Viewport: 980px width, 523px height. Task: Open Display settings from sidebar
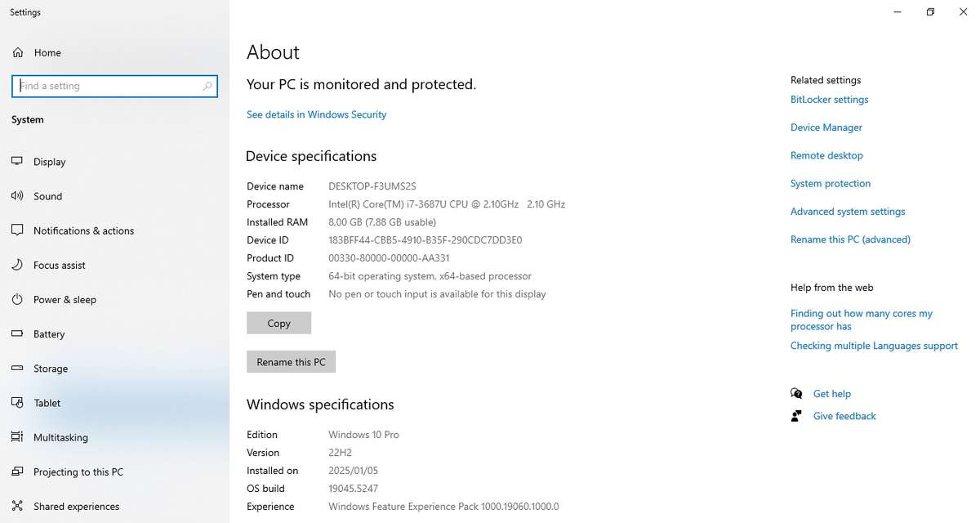[51, 162]
